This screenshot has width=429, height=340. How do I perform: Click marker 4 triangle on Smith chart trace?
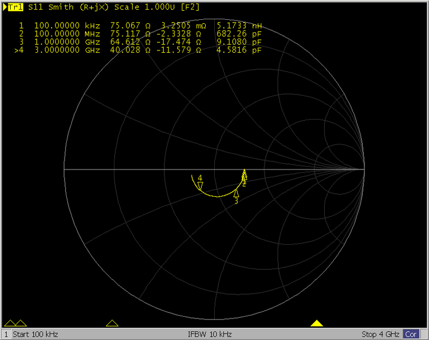pyautogui.click(x=200, y=186)
